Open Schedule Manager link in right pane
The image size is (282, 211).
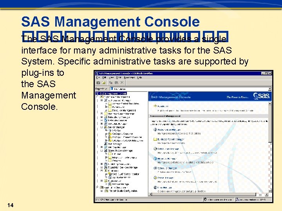point(167,168)
